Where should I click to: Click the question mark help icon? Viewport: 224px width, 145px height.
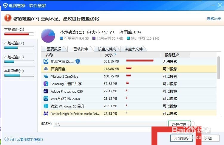coord(7,139)
